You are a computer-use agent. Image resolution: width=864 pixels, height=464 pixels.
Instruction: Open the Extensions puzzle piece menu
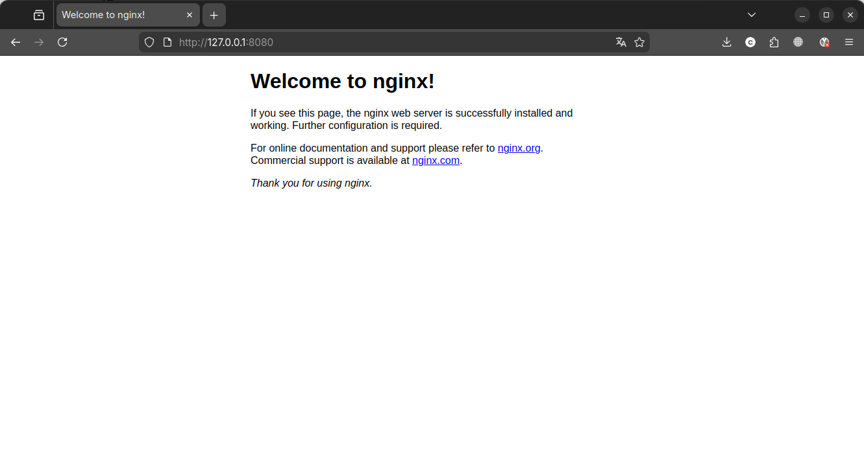pyautogui.click(x=774, y=42)
